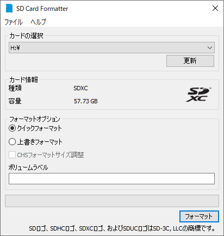This screenshot has height=236, width=224.
Task: Open the ヘルプ menu
Action: click(x=38, y=22)
